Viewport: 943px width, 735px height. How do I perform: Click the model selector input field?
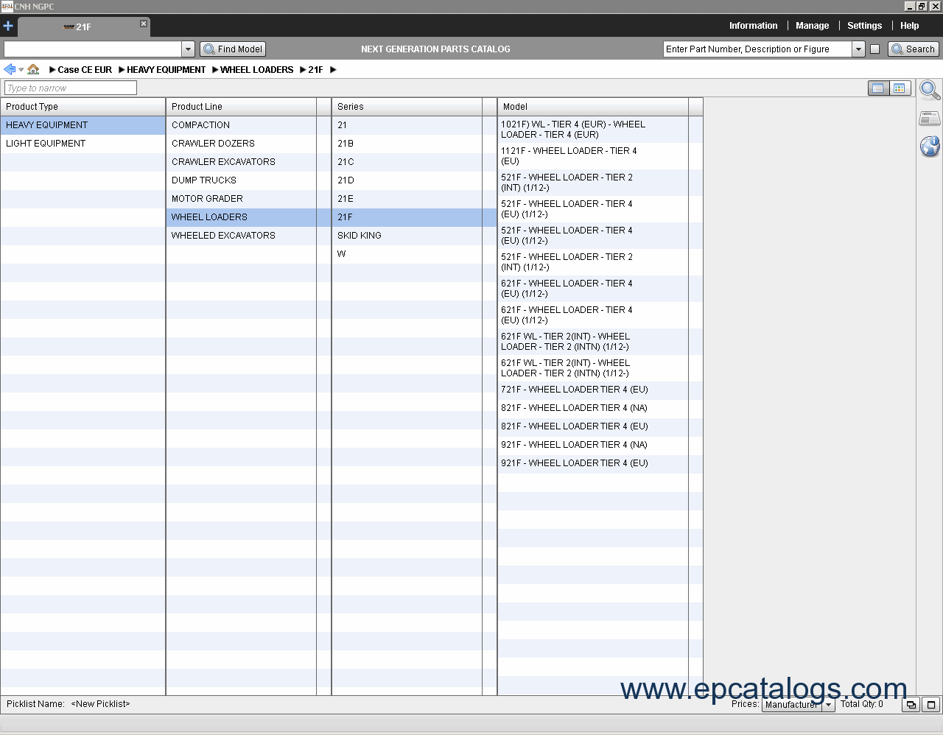click(x=93, y=49)
